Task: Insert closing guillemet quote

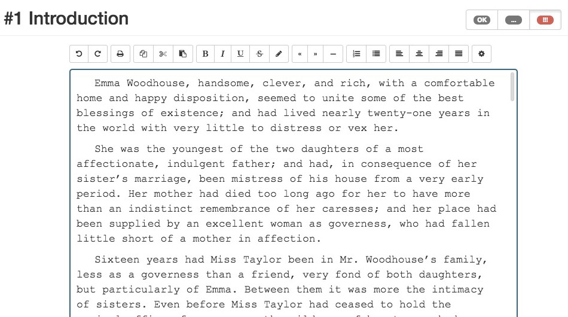Action: (x=316, y=54)
